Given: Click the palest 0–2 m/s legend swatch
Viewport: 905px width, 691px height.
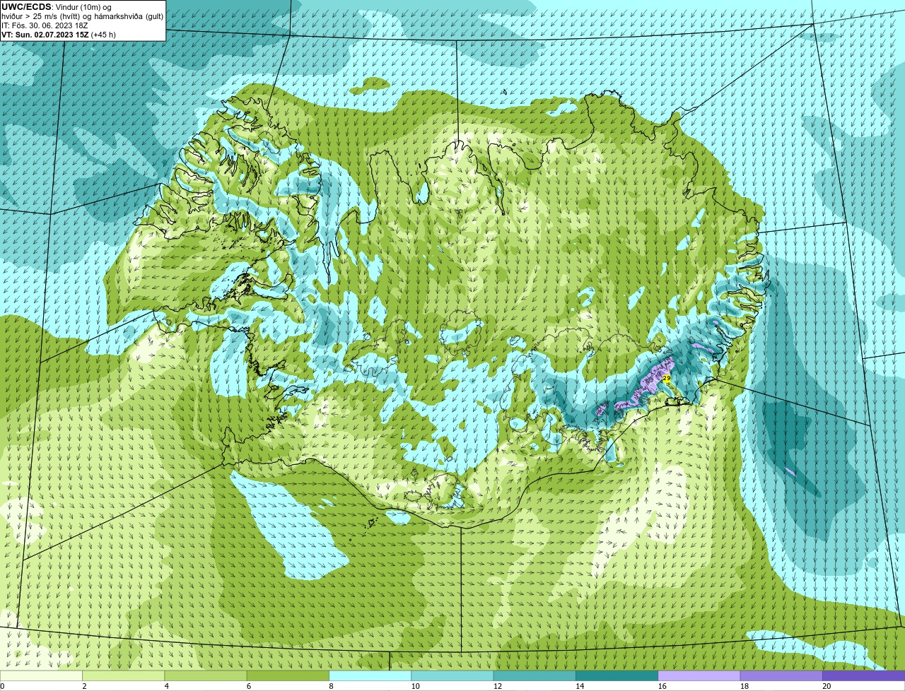Looking at the screenshot, I should pos(41,675).
